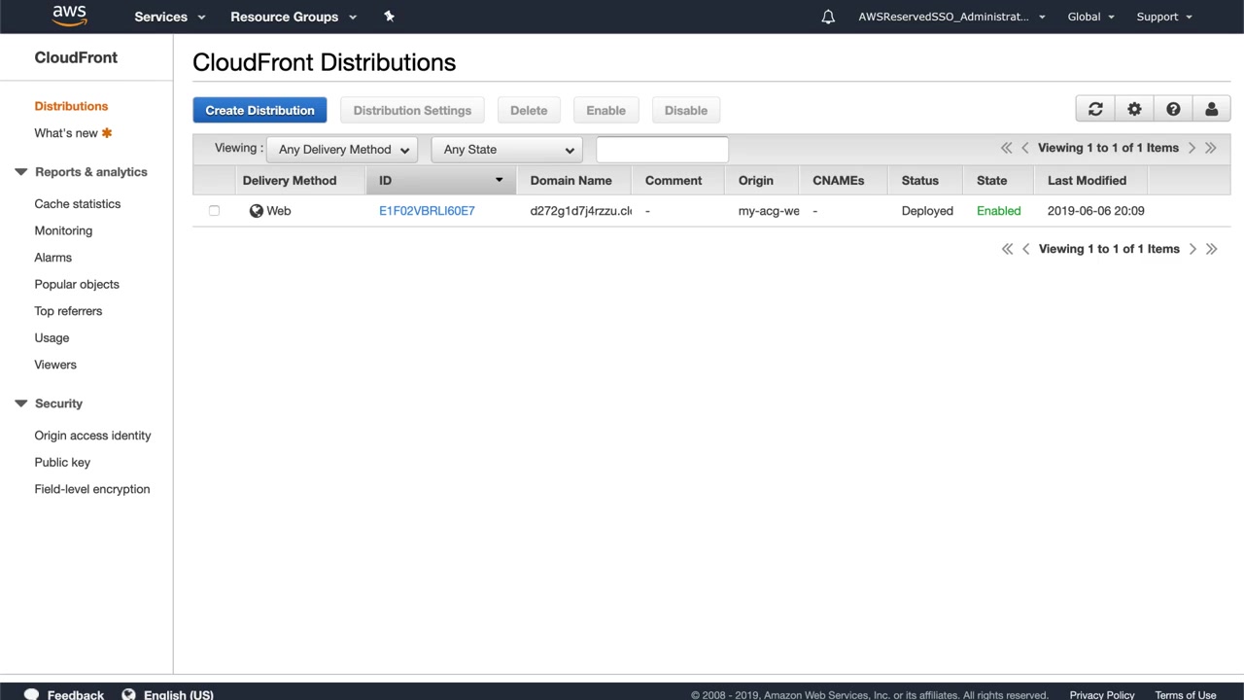The image size is (1244, 700).
Task: Open Monitoring in the sidebar
Action: click(x=63, y=230)
